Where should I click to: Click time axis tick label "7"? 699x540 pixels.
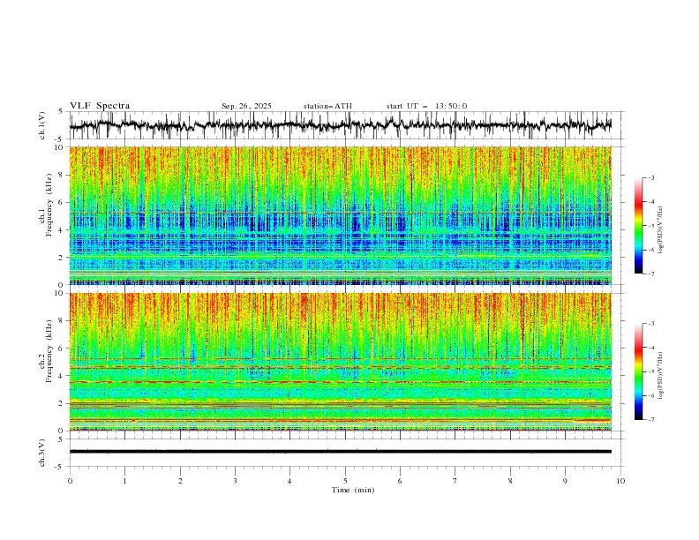(x=455, y=481)
